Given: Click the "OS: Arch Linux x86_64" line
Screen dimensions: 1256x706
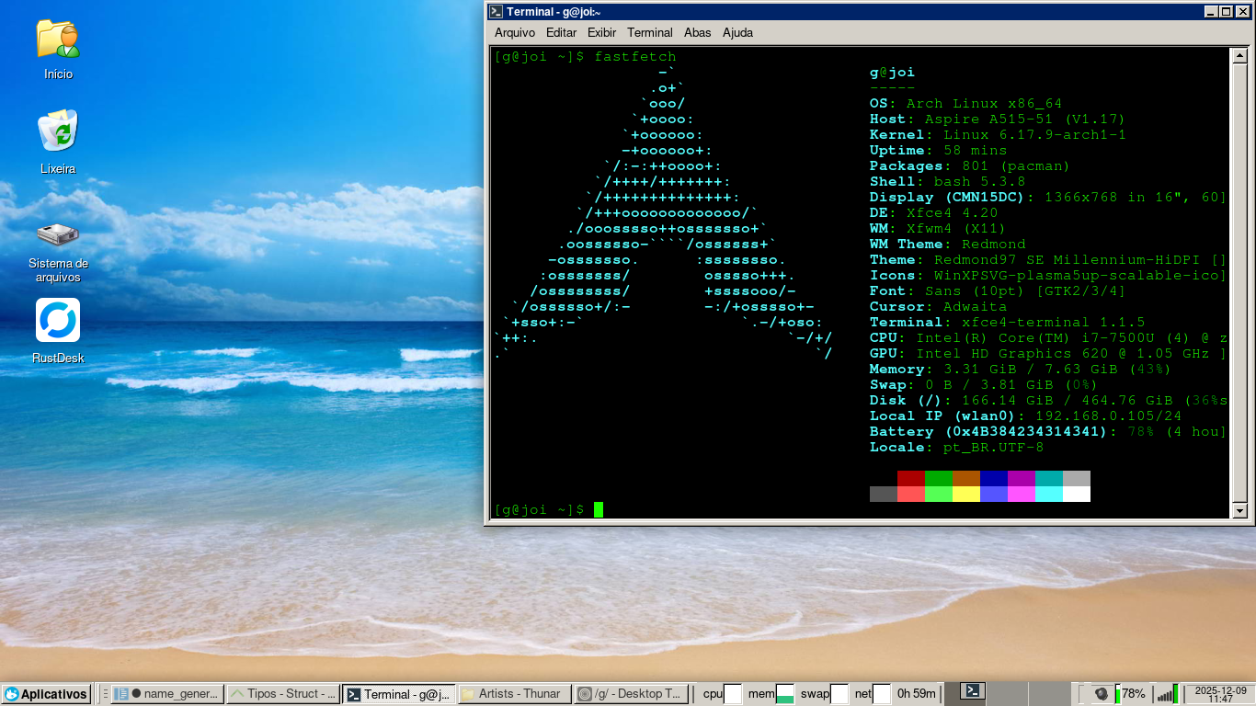Looking at the screenshot, I should 966,104.
